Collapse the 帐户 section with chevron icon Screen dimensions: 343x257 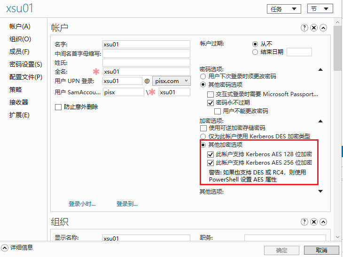(x=323, y=28)
